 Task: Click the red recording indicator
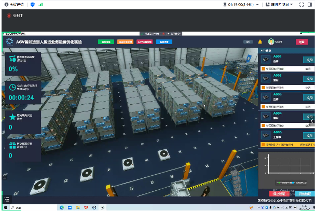click(x=9, y=16)
